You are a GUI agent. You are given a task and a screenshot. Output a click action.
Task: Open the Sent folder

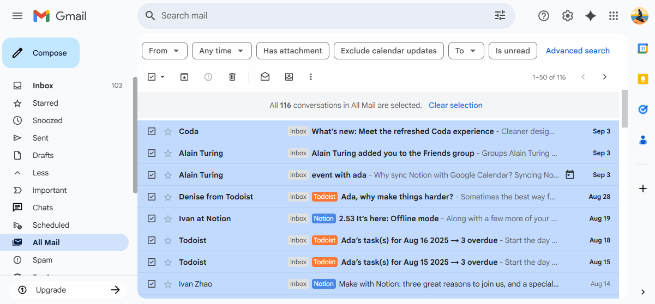point(65,138)
